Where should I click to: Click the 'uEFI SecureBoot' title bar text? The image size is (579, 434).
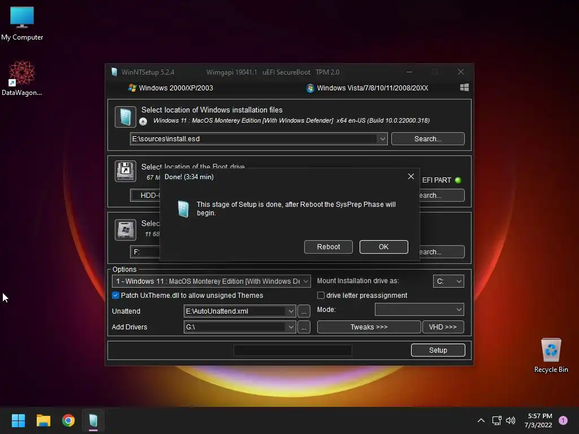(x=286, y=72)
